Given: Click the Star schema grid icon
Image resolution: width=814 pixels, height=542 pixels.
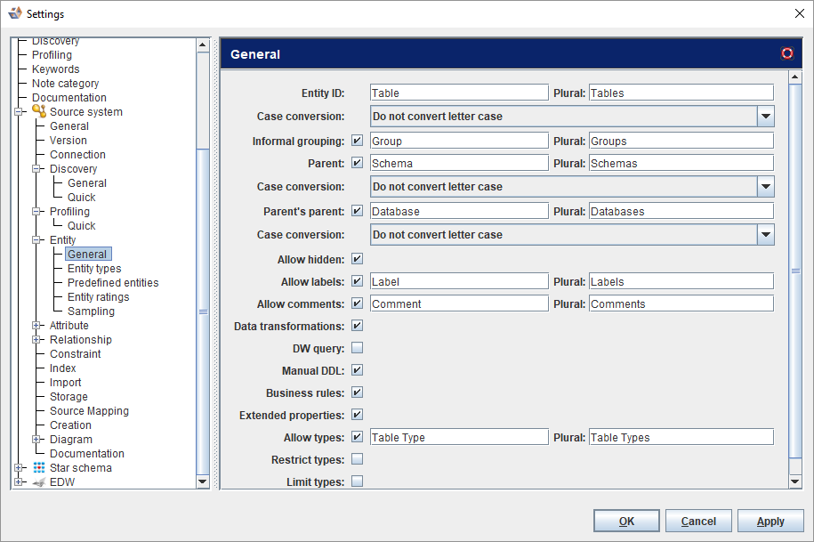Looking at the screenshot, I should 39,467.
